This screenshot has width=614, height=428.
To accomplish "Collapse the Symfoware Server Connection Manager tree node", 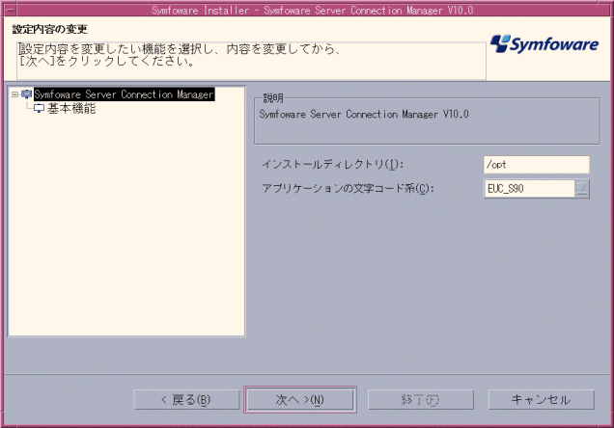I will tap(14, 94).
